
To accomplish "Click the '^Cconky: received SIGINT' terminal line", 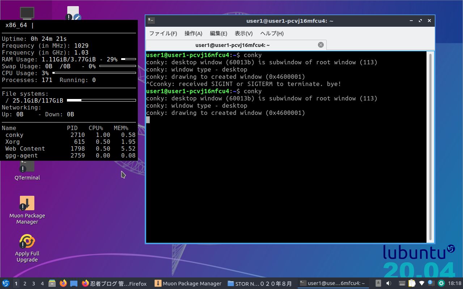I will [244, 84].
